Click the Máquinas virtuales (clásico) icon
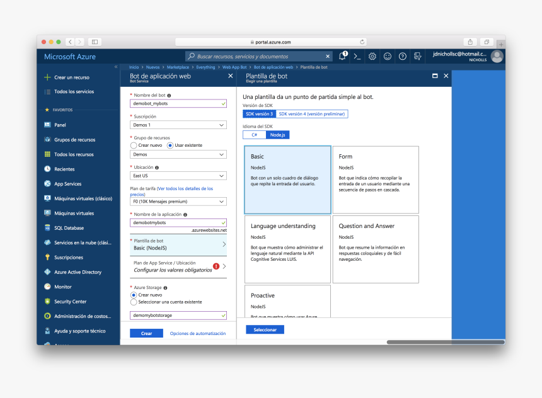 (x=47, y=198)
